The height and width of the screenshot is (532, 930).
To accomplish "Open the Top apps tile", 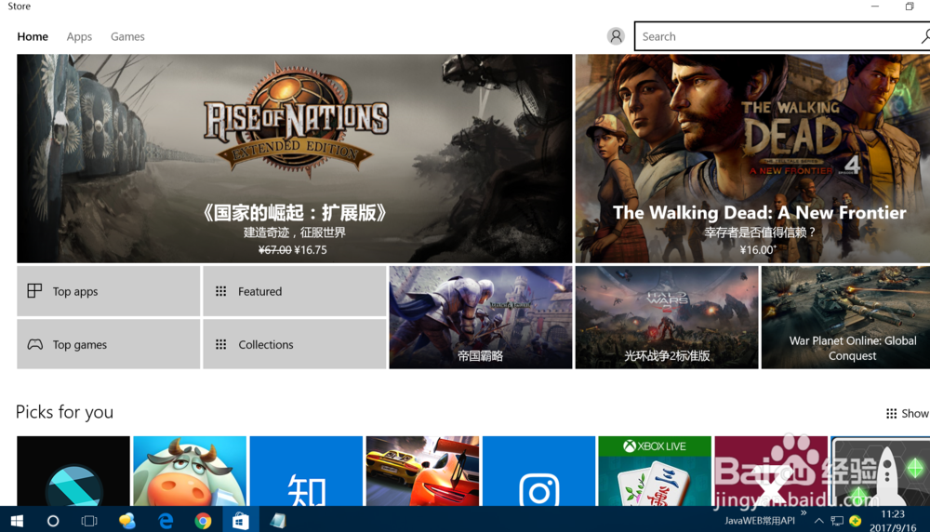I will click(x=109, y=291).
